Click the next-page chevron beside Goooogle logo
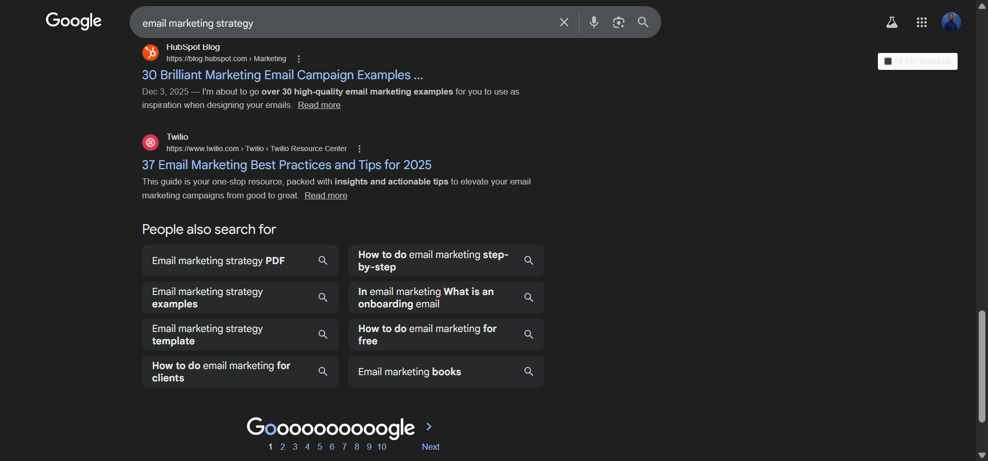988x461 pixels. (x=429, y=427)
